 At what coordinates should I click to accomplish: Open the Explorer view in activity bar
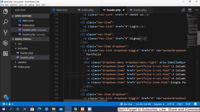coord(5,12)
